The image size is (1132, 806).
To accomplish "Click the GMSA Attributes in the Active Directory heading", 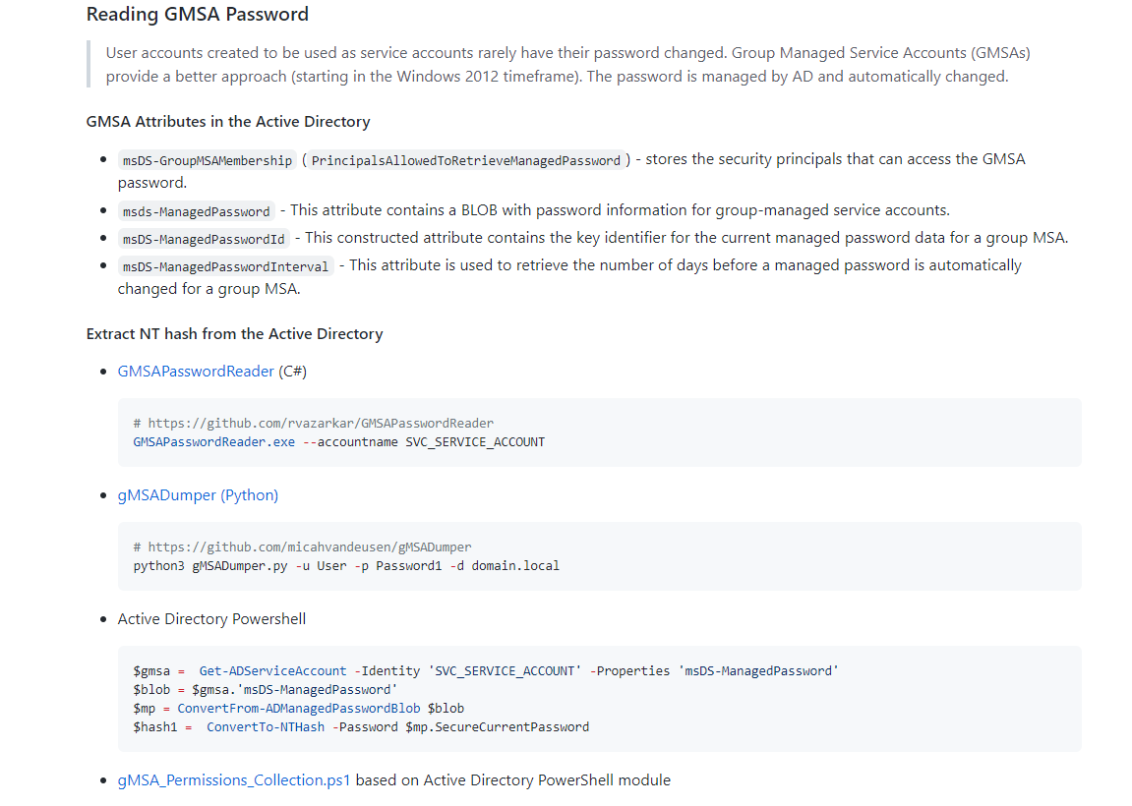I will pos(228,121).
